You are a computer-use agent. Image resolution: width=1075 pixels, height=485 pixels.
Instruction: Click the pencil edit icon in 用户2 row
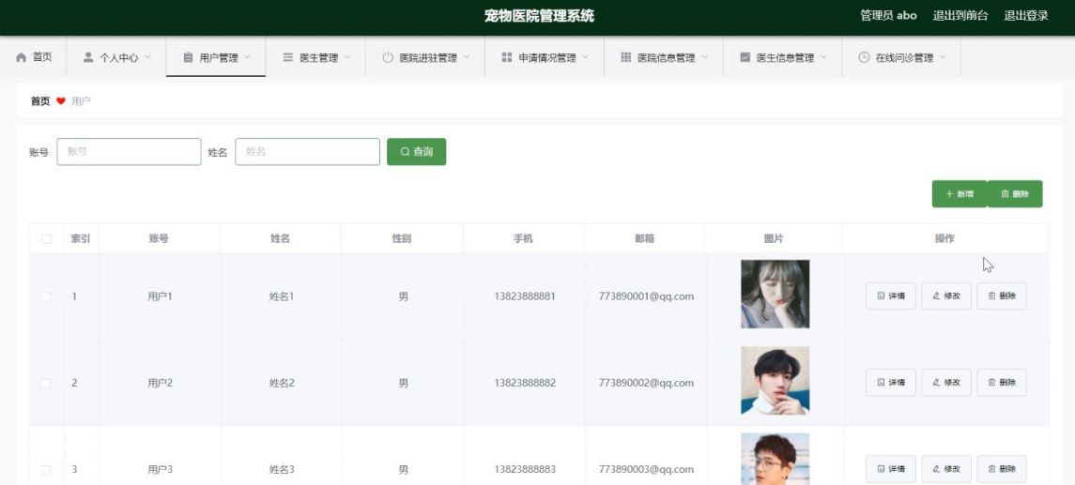click(x=936, y=383)
